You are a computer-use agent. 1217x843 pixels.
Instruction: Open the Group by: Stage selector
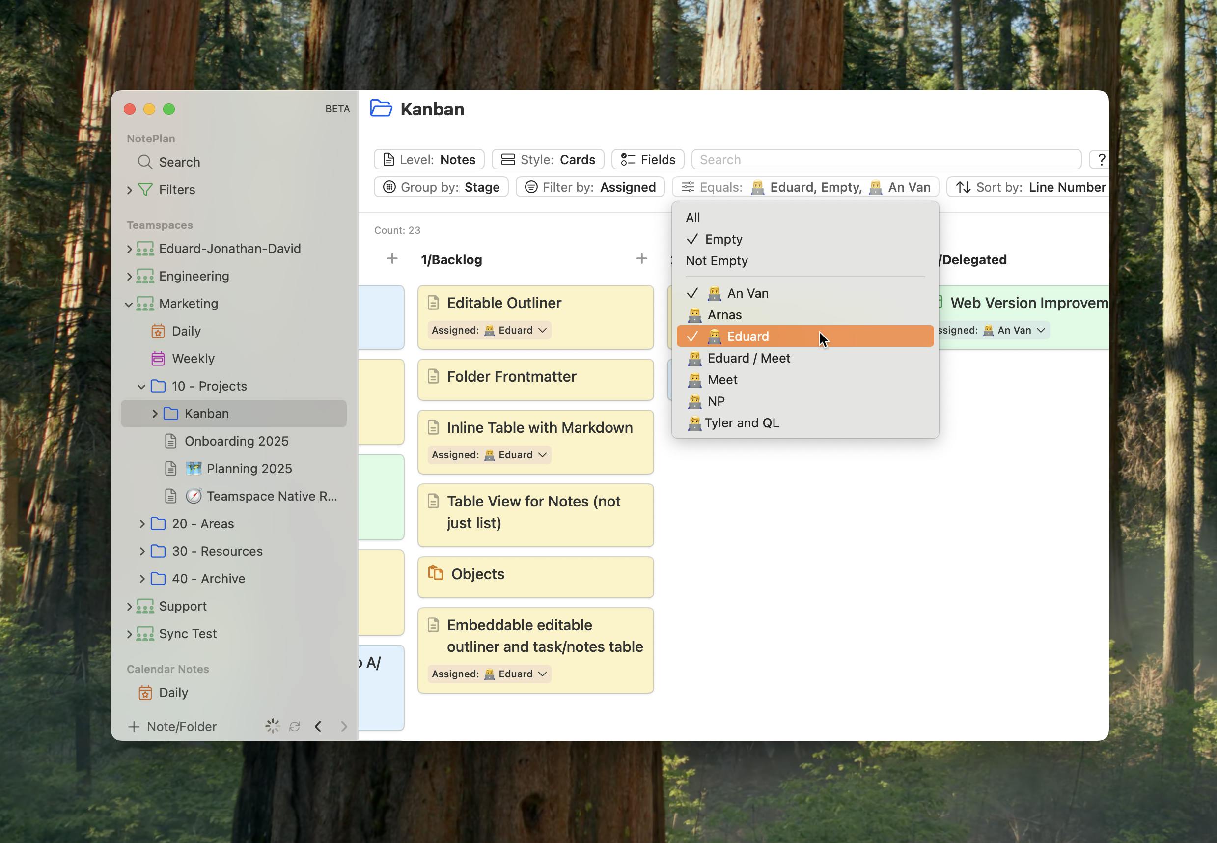(441, 187)
